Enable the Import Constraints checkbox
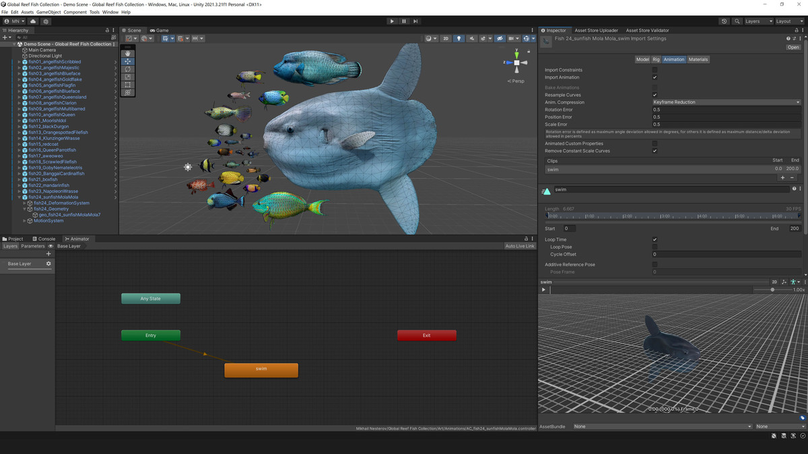The width and height of the screenshot is (808, 454). pyautogui.click(x=655, y=70)
